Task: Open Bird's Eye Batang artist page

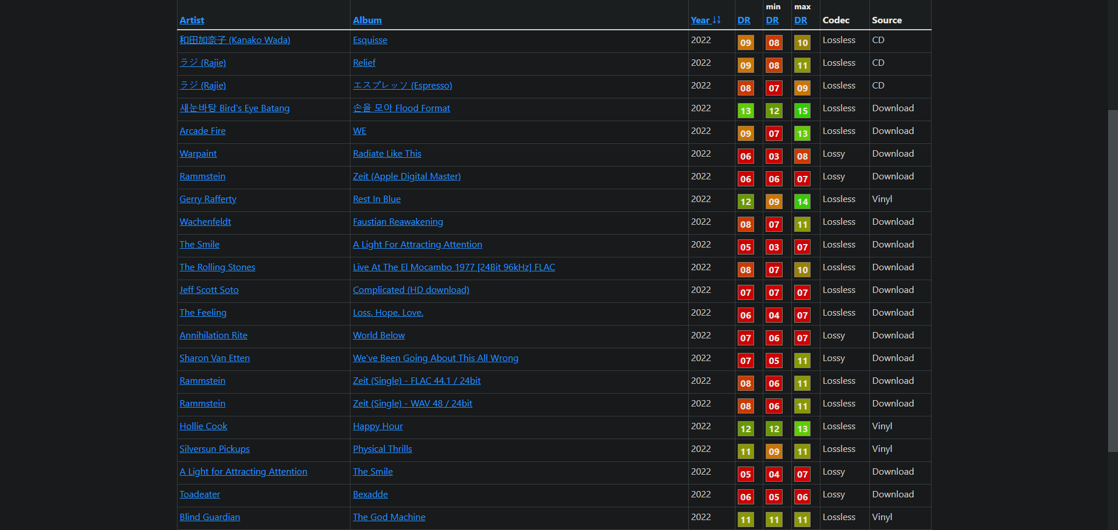Action: [x=234, y=108]
